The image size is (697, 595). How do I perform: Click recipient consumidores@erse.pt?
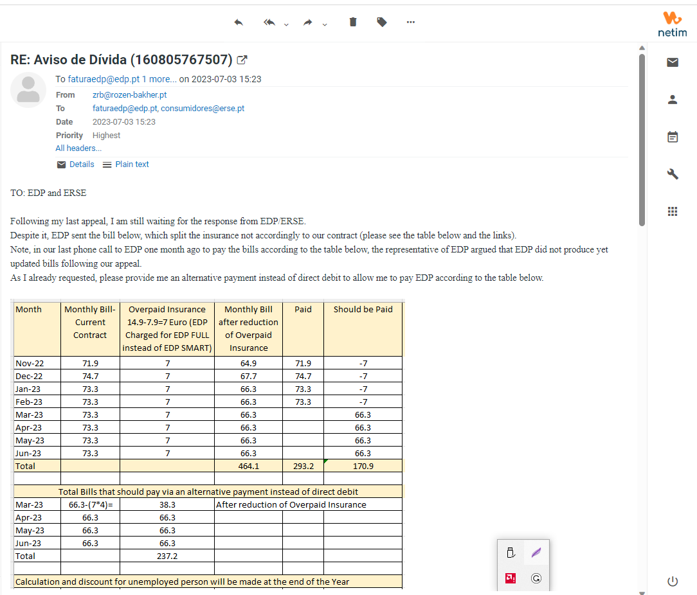coord(203,109)
